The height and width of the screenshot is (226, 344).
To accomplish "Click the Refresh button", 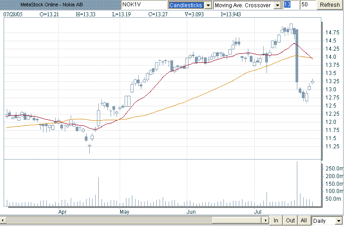I will click(x=329, y=5).
